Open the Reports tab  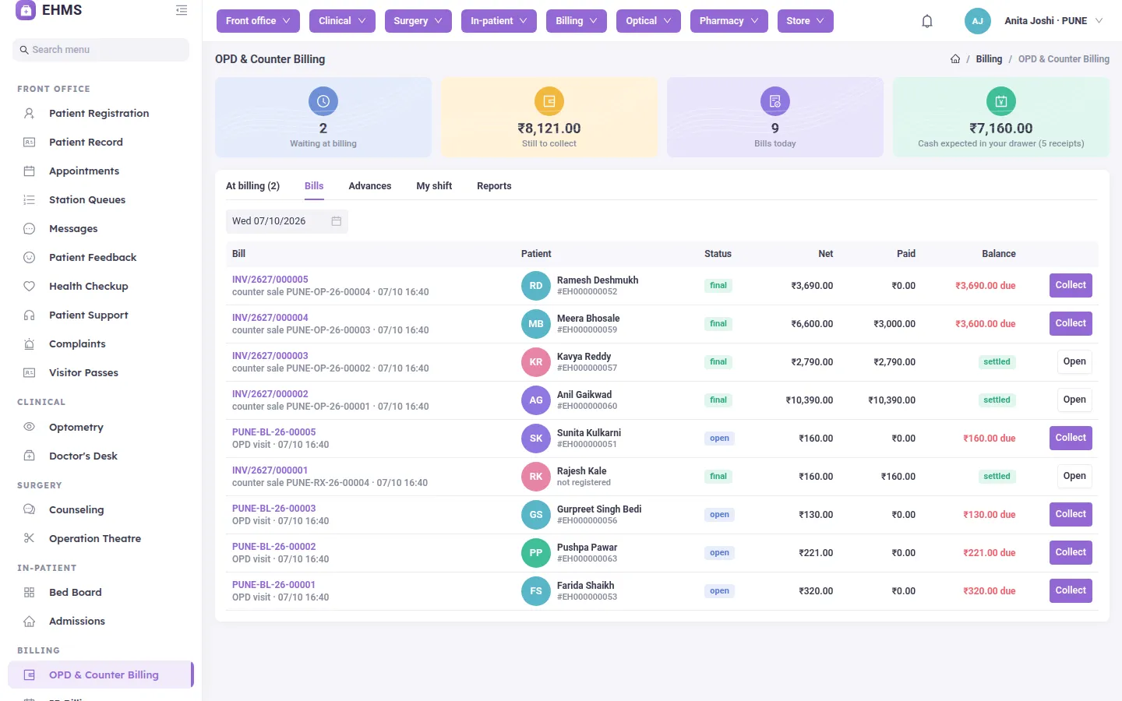[494, 186]
